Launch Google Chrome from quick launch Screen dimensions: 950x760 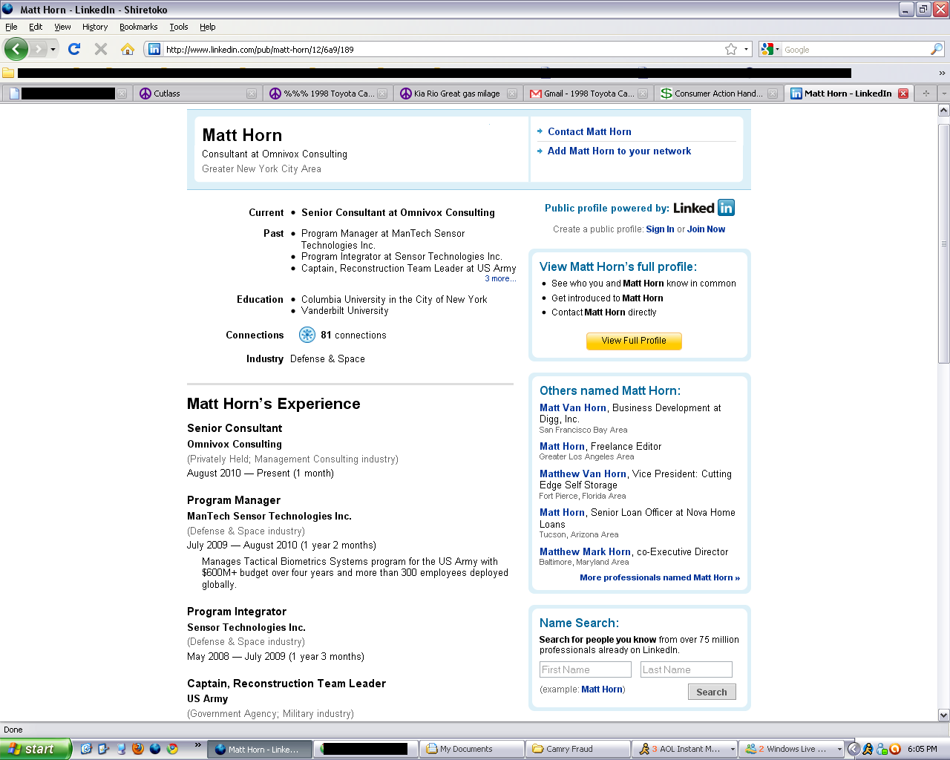click(x=172, y=749)
